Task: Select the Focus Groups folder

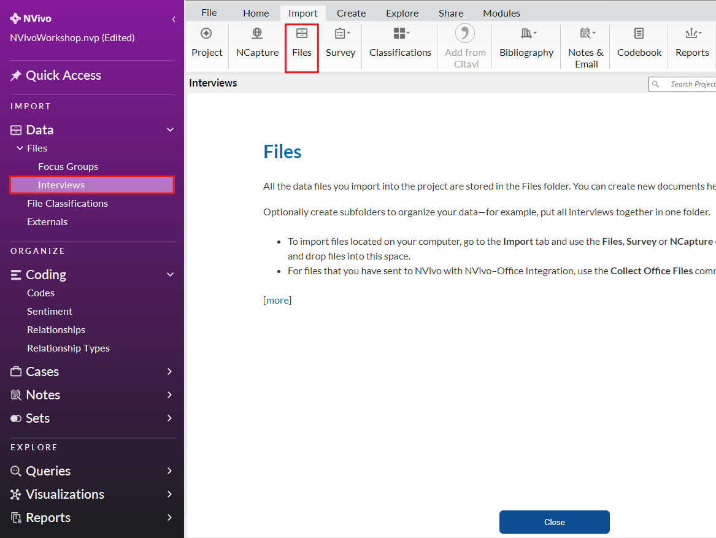Action: 68,167
